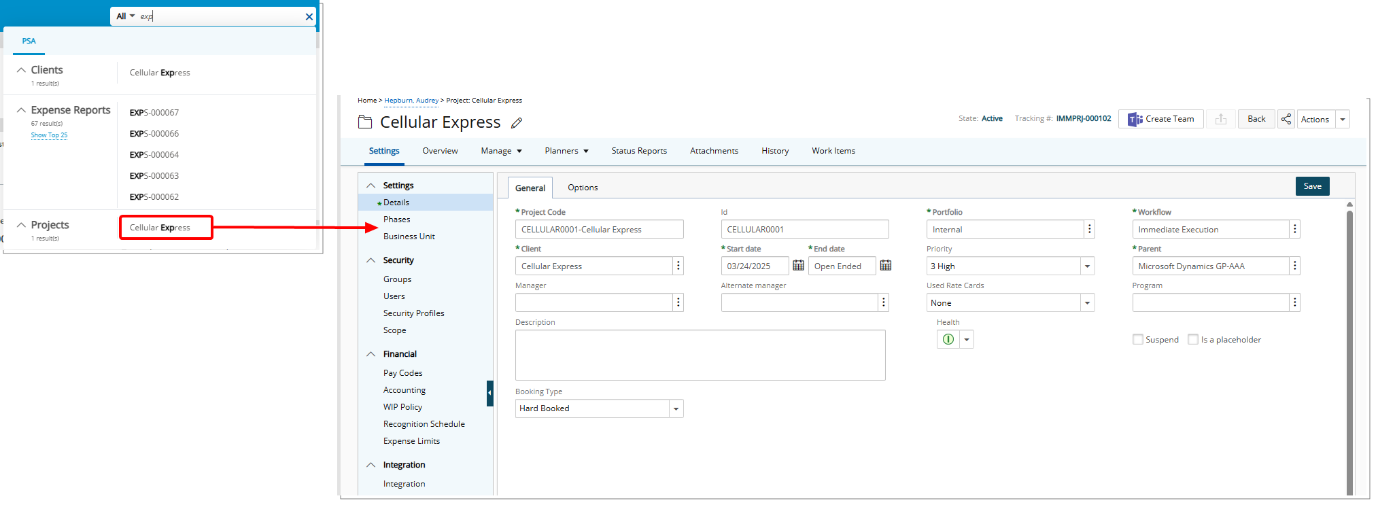
Task: Open Pay Codes in the sidebar
Action: 402,373
